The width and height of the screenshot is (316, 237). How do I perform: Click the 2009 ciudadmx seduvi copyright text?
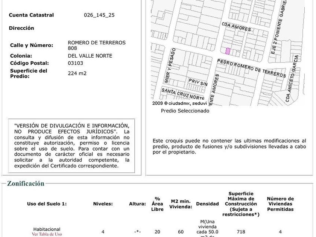(179, 103)
